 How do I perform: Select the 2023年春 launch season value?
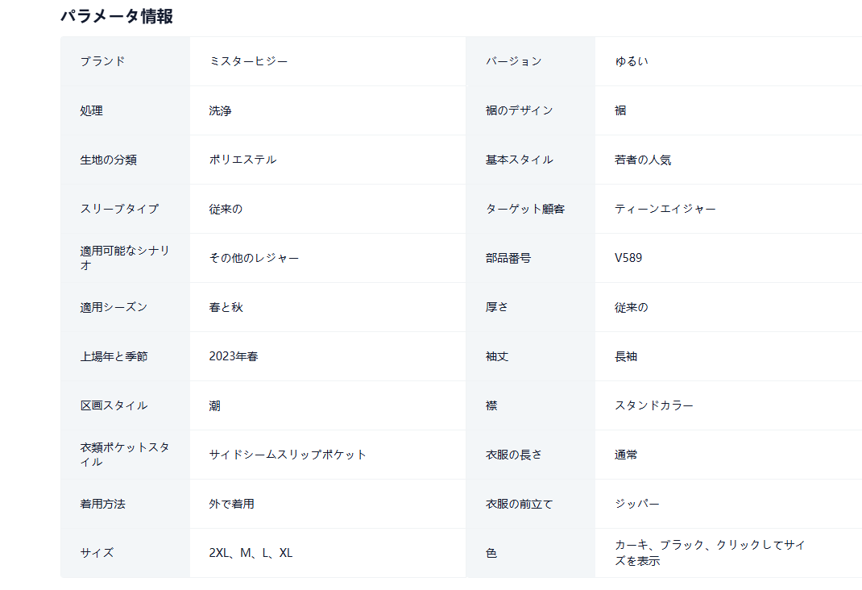(x=233, y=356)
